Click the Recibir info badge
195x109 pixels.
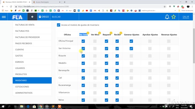(x=121, y=33)
